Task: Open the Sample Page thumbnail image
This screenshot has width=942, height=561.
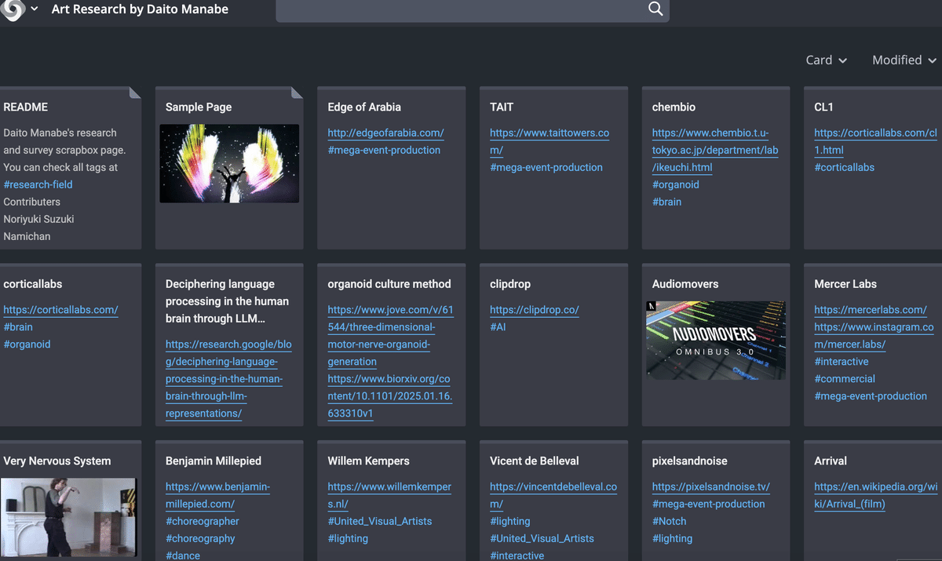Action: tap(229, 163)
